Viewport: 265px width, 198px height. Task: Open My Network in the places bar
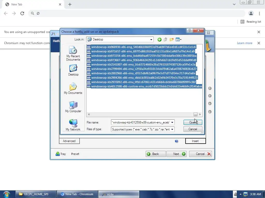click(73, 125)
